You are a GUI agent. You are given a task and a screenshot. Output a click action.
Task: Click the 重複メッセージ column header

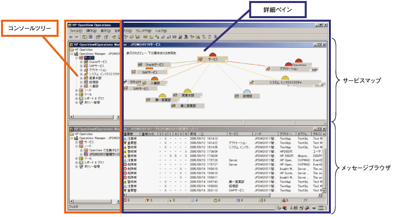click(149, 134)
